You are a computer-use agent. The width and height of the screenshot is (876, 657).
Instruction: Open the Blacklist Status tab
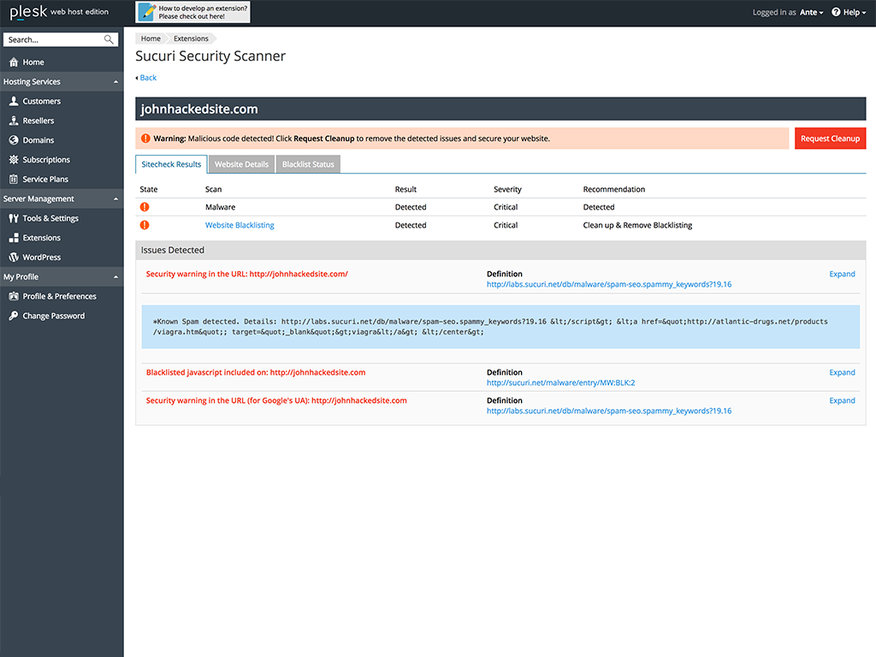point(308,164)
